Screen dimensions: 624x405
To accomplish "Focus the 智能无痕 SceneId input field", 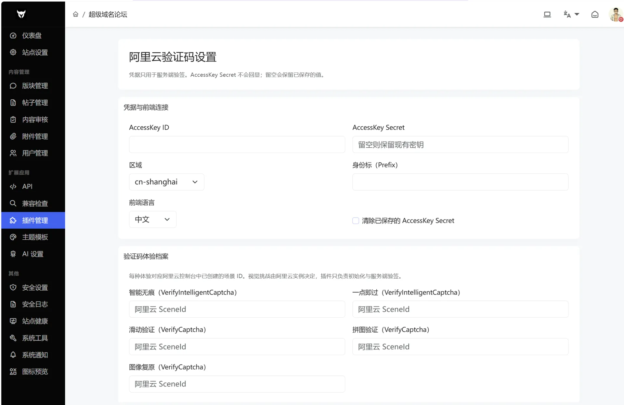I will pyautogui.click(x=237, y=309).
